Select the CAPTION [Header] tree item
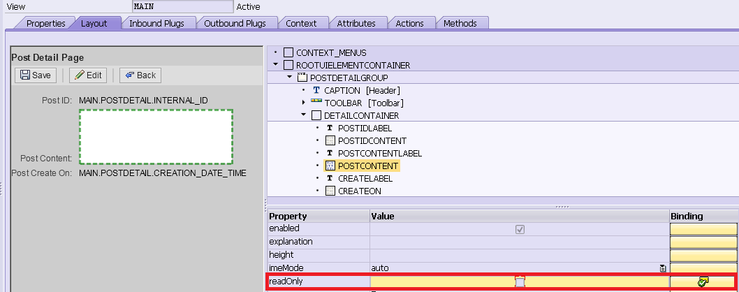 [x=362, y=90]
